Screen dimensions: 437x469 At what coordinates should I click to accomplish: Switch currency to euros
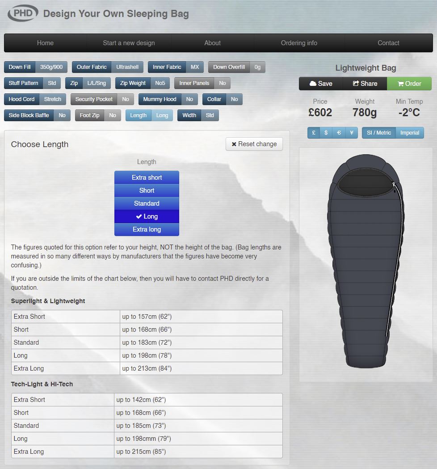339,132
